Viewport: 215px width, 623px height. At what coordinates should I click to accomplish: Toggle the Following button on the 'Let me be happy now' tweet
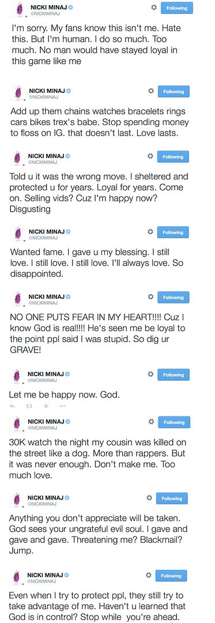click(x=173, y=375)
